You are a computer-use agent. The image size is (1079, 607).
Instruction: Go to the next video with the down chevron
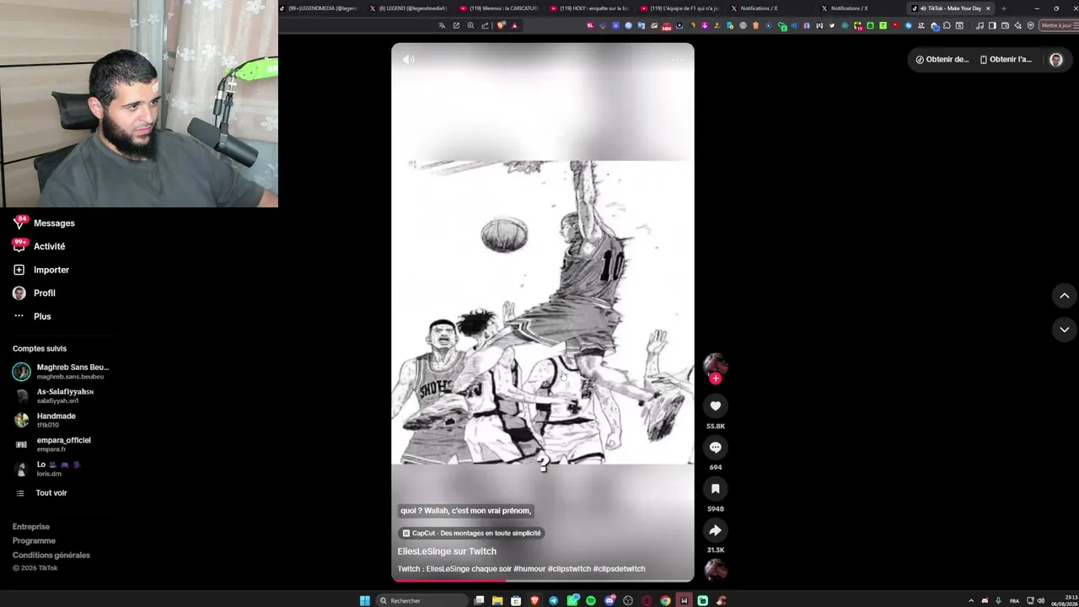pos(1064,330)
